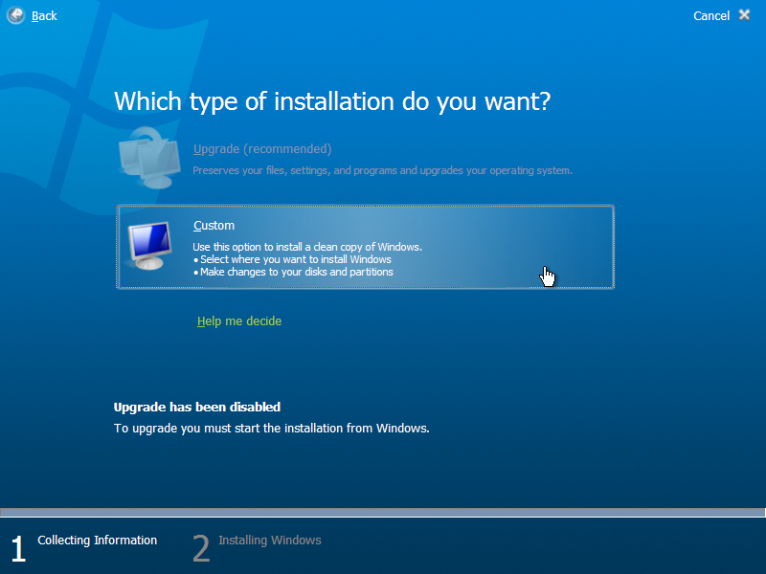Image resolution: width=766 pixels, height=574 pixels.
Task: Click the disabled Upgrade (recommended) option
Action: click(262, 149)
